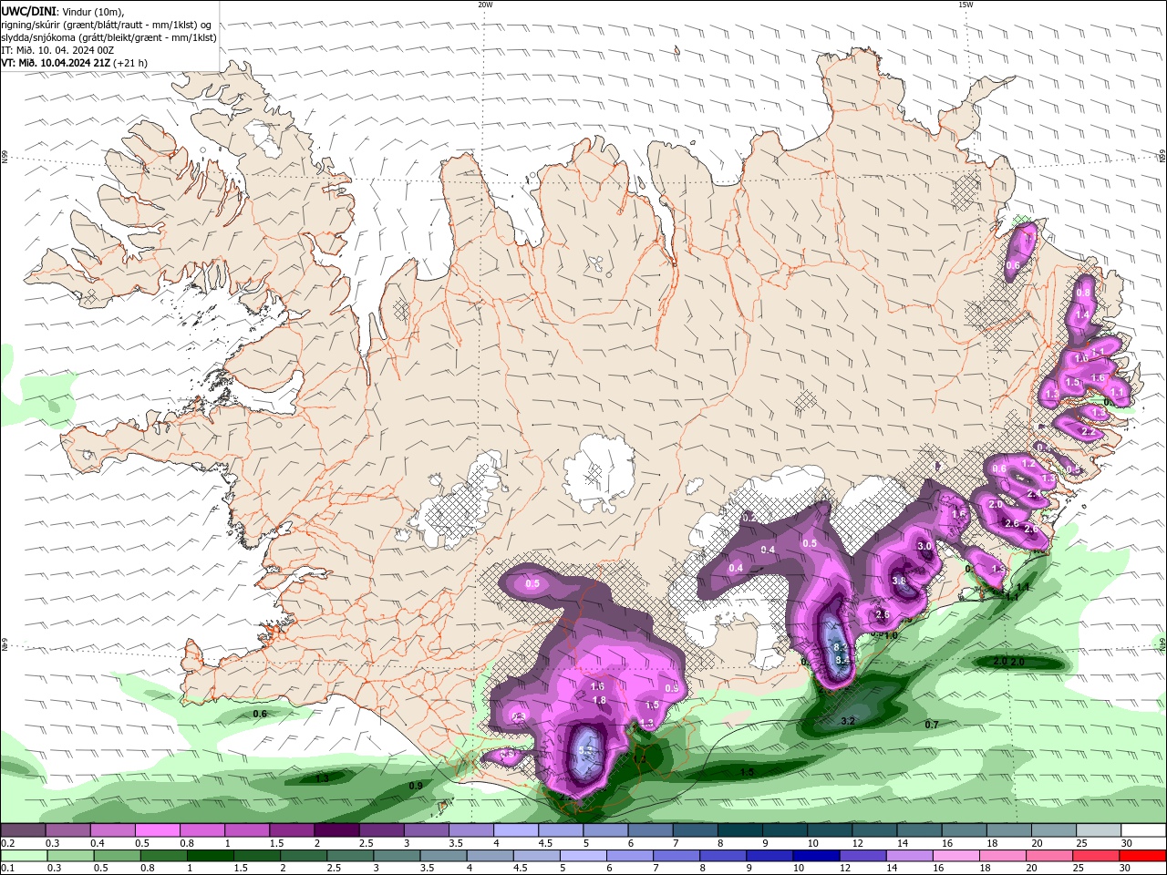
Task: Click the '15W' longitude label at top
Action: 965,5
